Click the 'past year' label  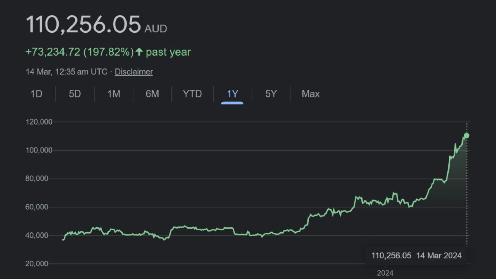click(168, 52)
